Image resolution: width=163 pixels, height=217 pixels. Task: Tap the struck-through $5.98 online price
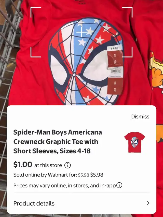click(84, 175)
